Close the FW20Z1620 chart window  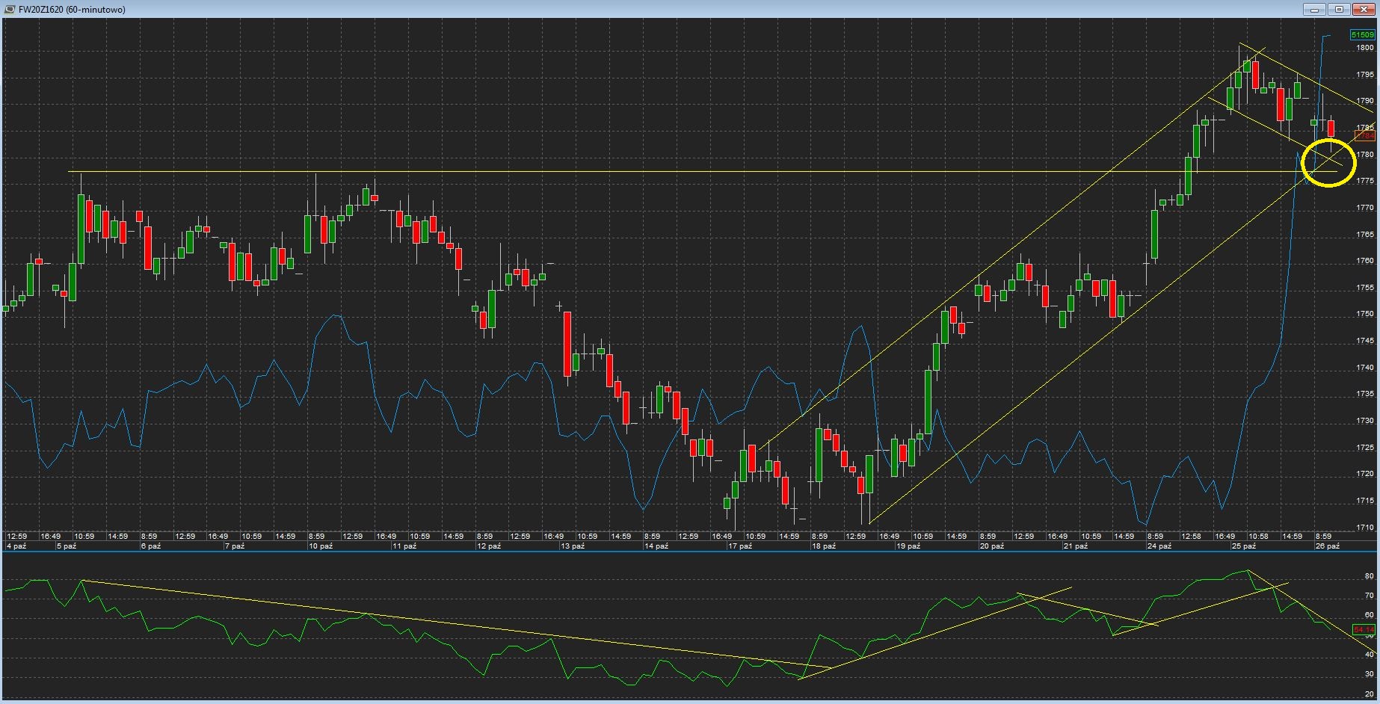click(x=1363, y=9)
